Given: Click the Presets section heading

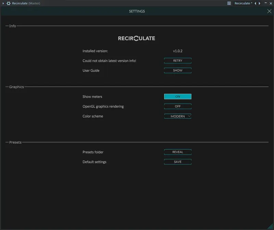Looking at the screenshot, I should point(15,142).
